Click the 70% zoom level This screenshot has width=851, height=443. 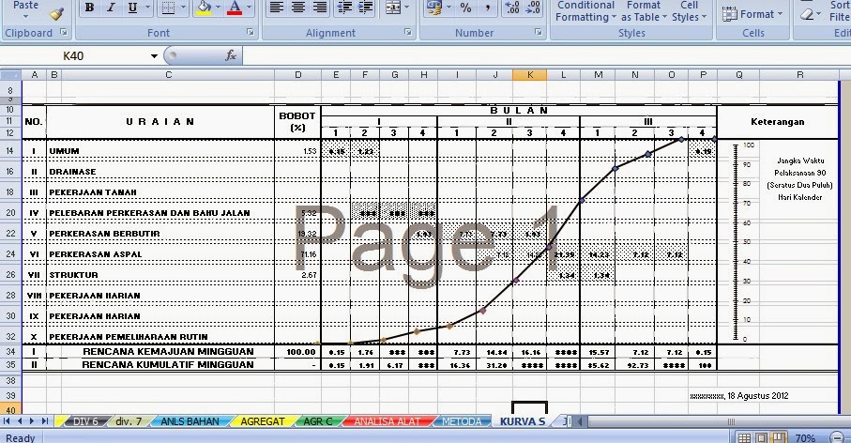805,438
